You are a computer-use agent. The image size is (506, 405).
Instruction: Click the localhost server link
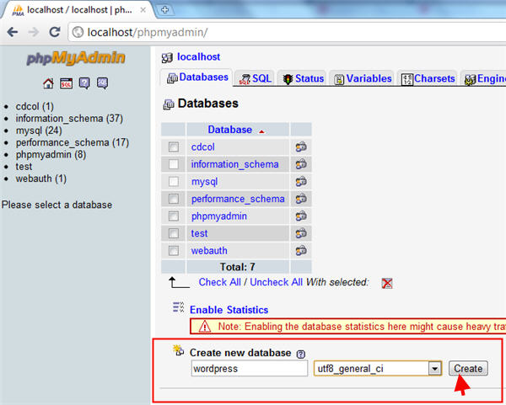tap(198, 57)
